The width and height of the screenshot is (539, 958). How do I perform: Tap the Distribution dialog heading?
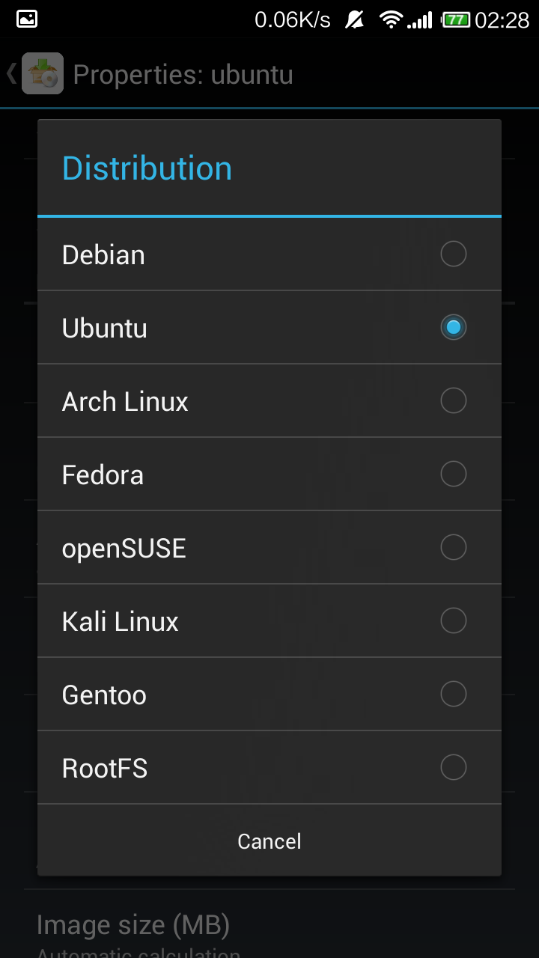click(x=147, y=168)
